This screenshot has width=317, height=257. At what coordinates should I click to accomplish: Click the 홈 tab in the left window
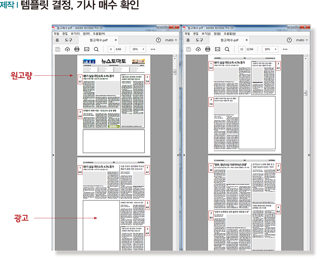coord(57,40)
